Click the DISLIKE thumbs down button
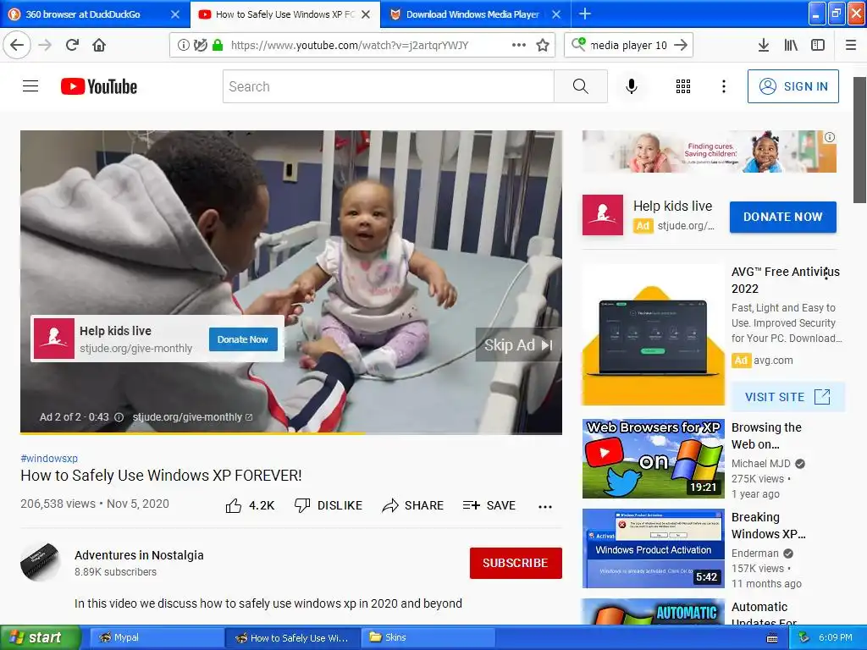The width and height of the screenshot is (867, 650). point(329,505)
